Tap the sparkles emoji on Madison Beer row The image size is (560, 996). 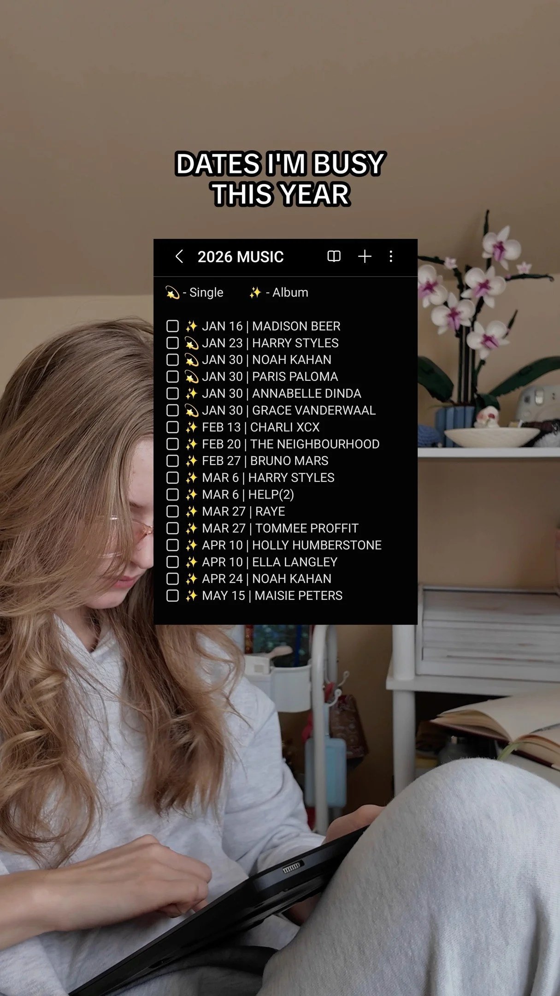point(191,326)
